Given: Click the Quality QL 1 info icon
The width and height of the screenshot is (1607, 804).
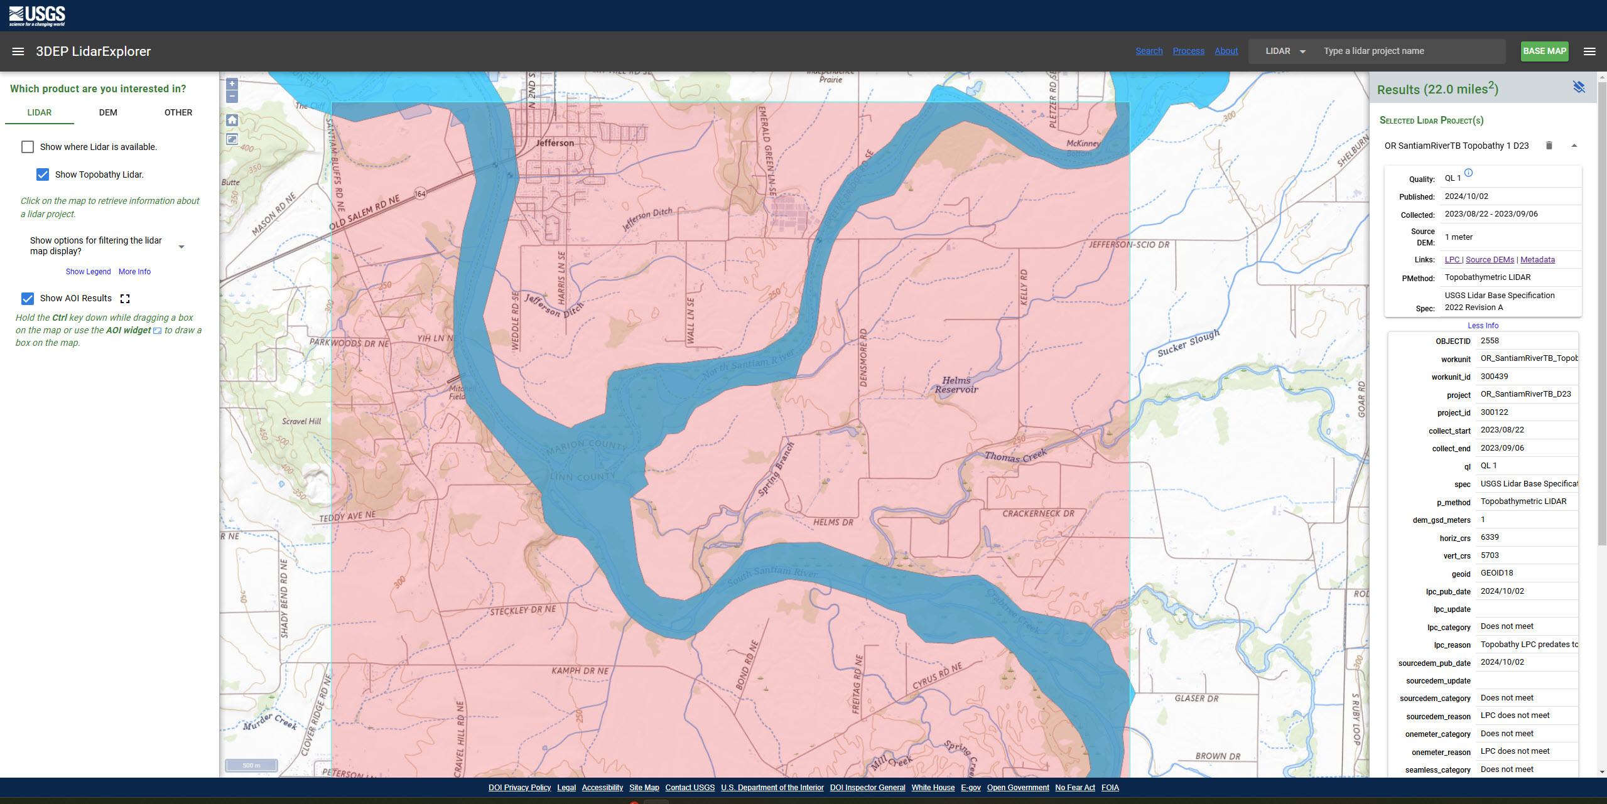Looking at the screenshot, I should pyautogui.click(x=1468, y=174).
